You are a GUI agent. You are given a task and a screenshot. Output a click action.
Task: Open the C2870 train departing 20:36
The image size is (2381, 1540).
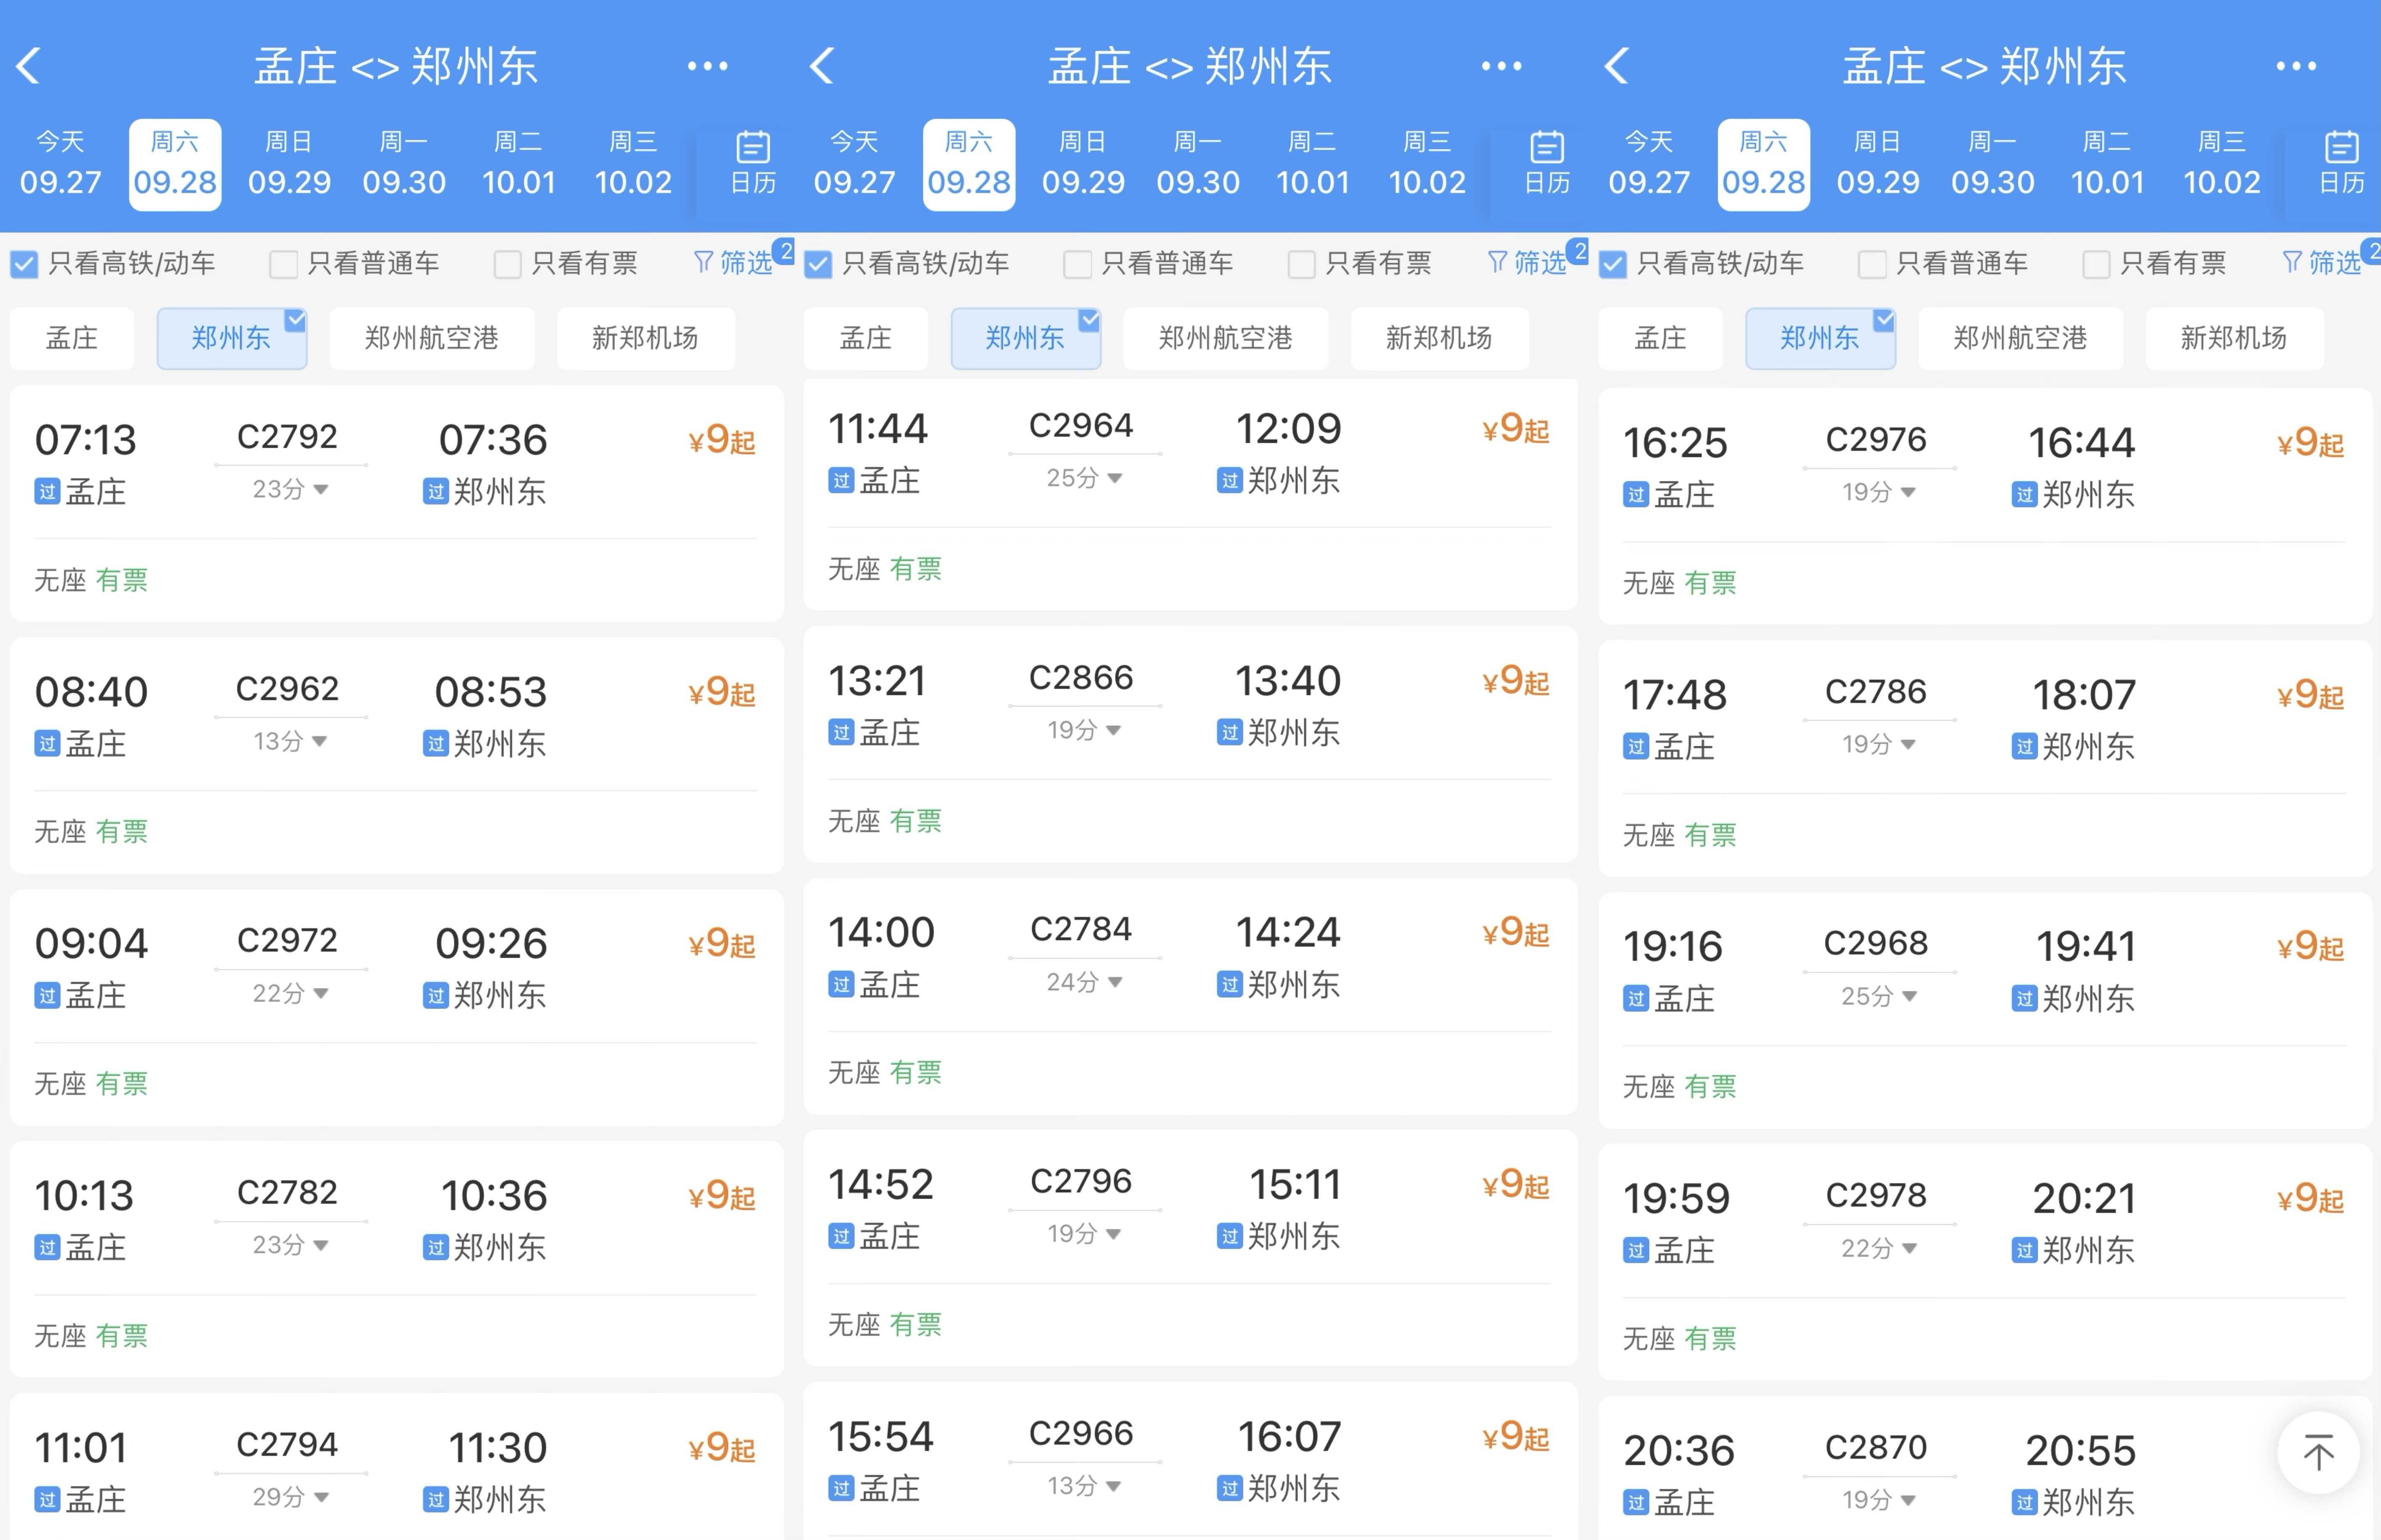coord(1985,1468)
